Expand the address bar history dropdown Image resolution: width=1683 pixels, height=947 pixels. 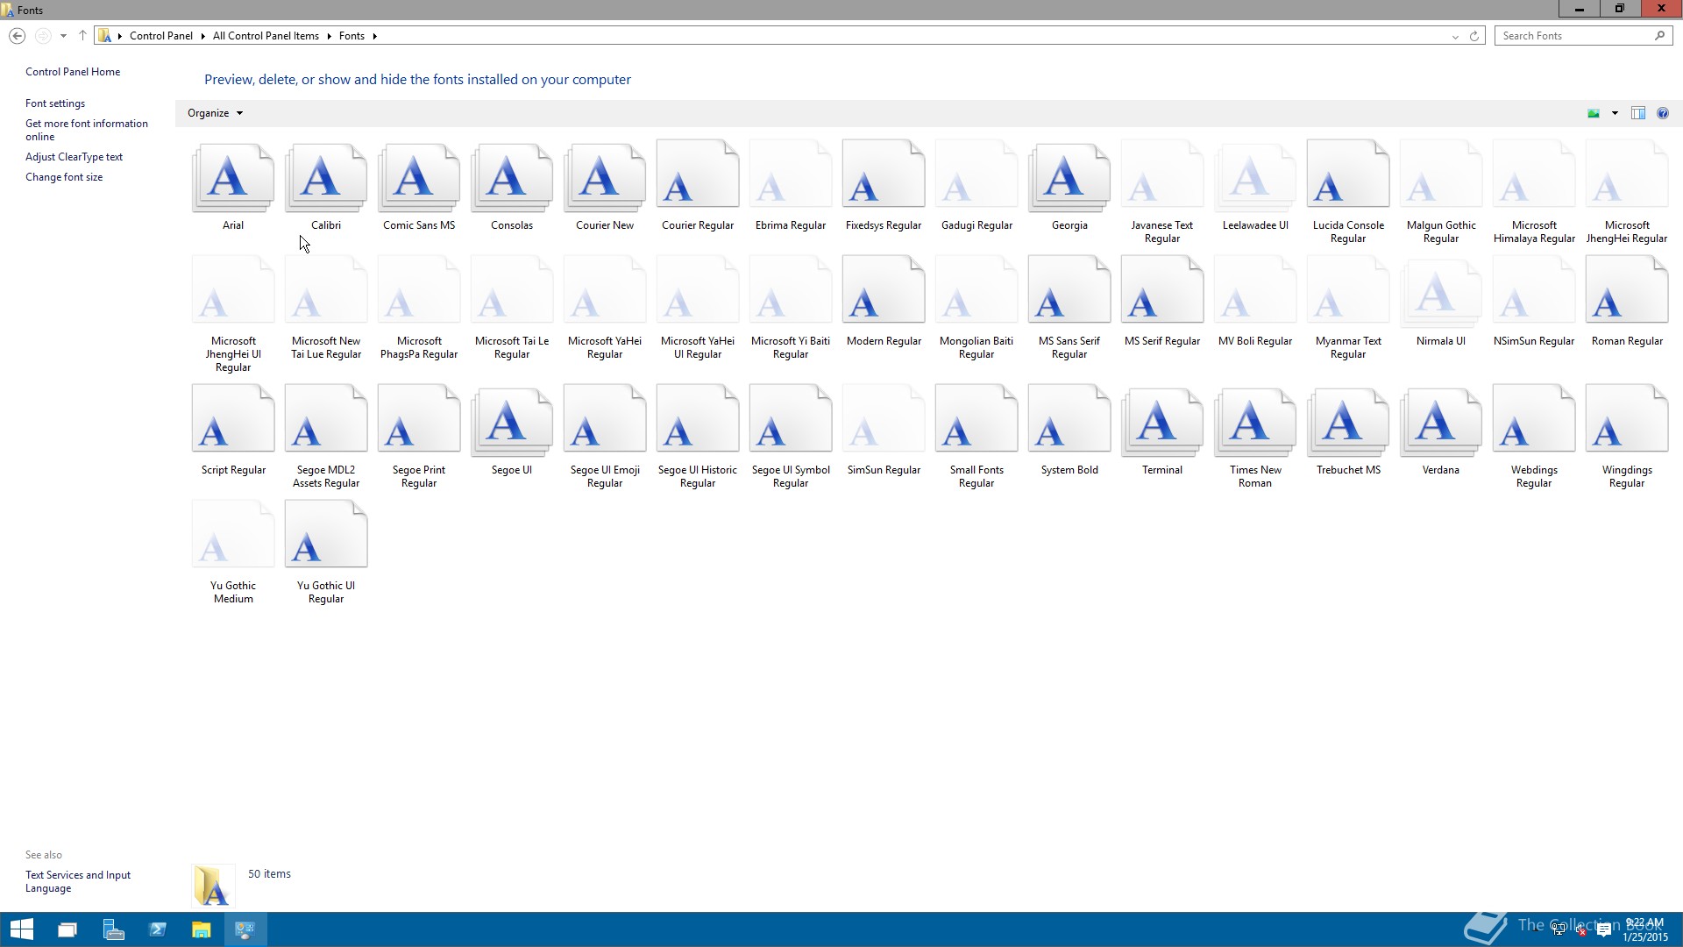(1455, 36)
